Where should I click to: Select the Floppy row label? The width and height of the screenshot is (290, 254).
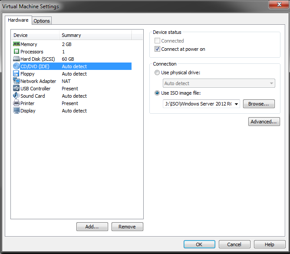[x=27, y=74]
